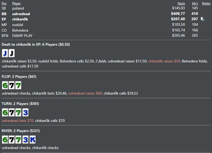Click the green 6 card in the flop row
This screenshot has width=212, height=153.
point(5,85)
